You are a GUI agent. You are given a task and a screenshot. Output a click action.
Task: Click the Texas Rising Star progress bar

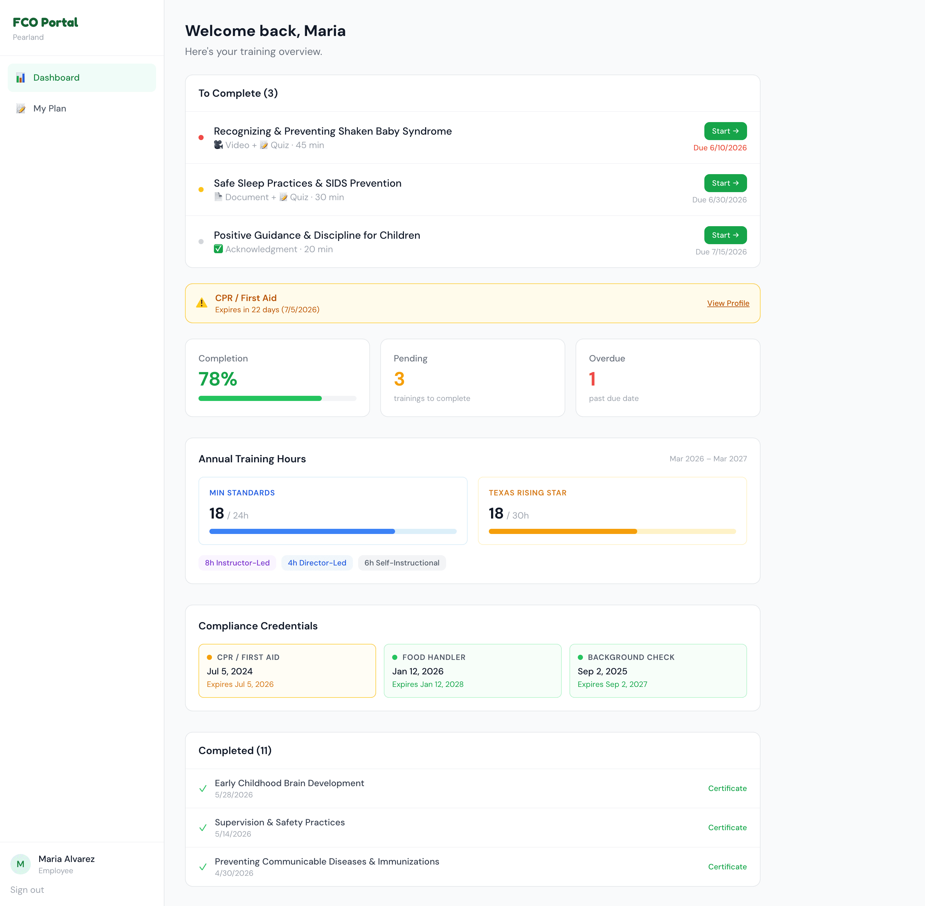612,531
